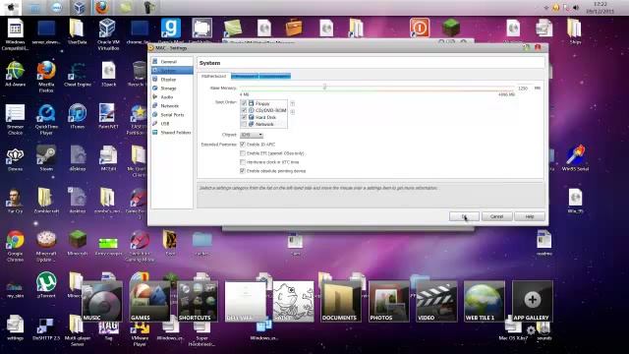Open the UserData folder icon
This screenshot has width=629, height=354.
click(78, 31)
